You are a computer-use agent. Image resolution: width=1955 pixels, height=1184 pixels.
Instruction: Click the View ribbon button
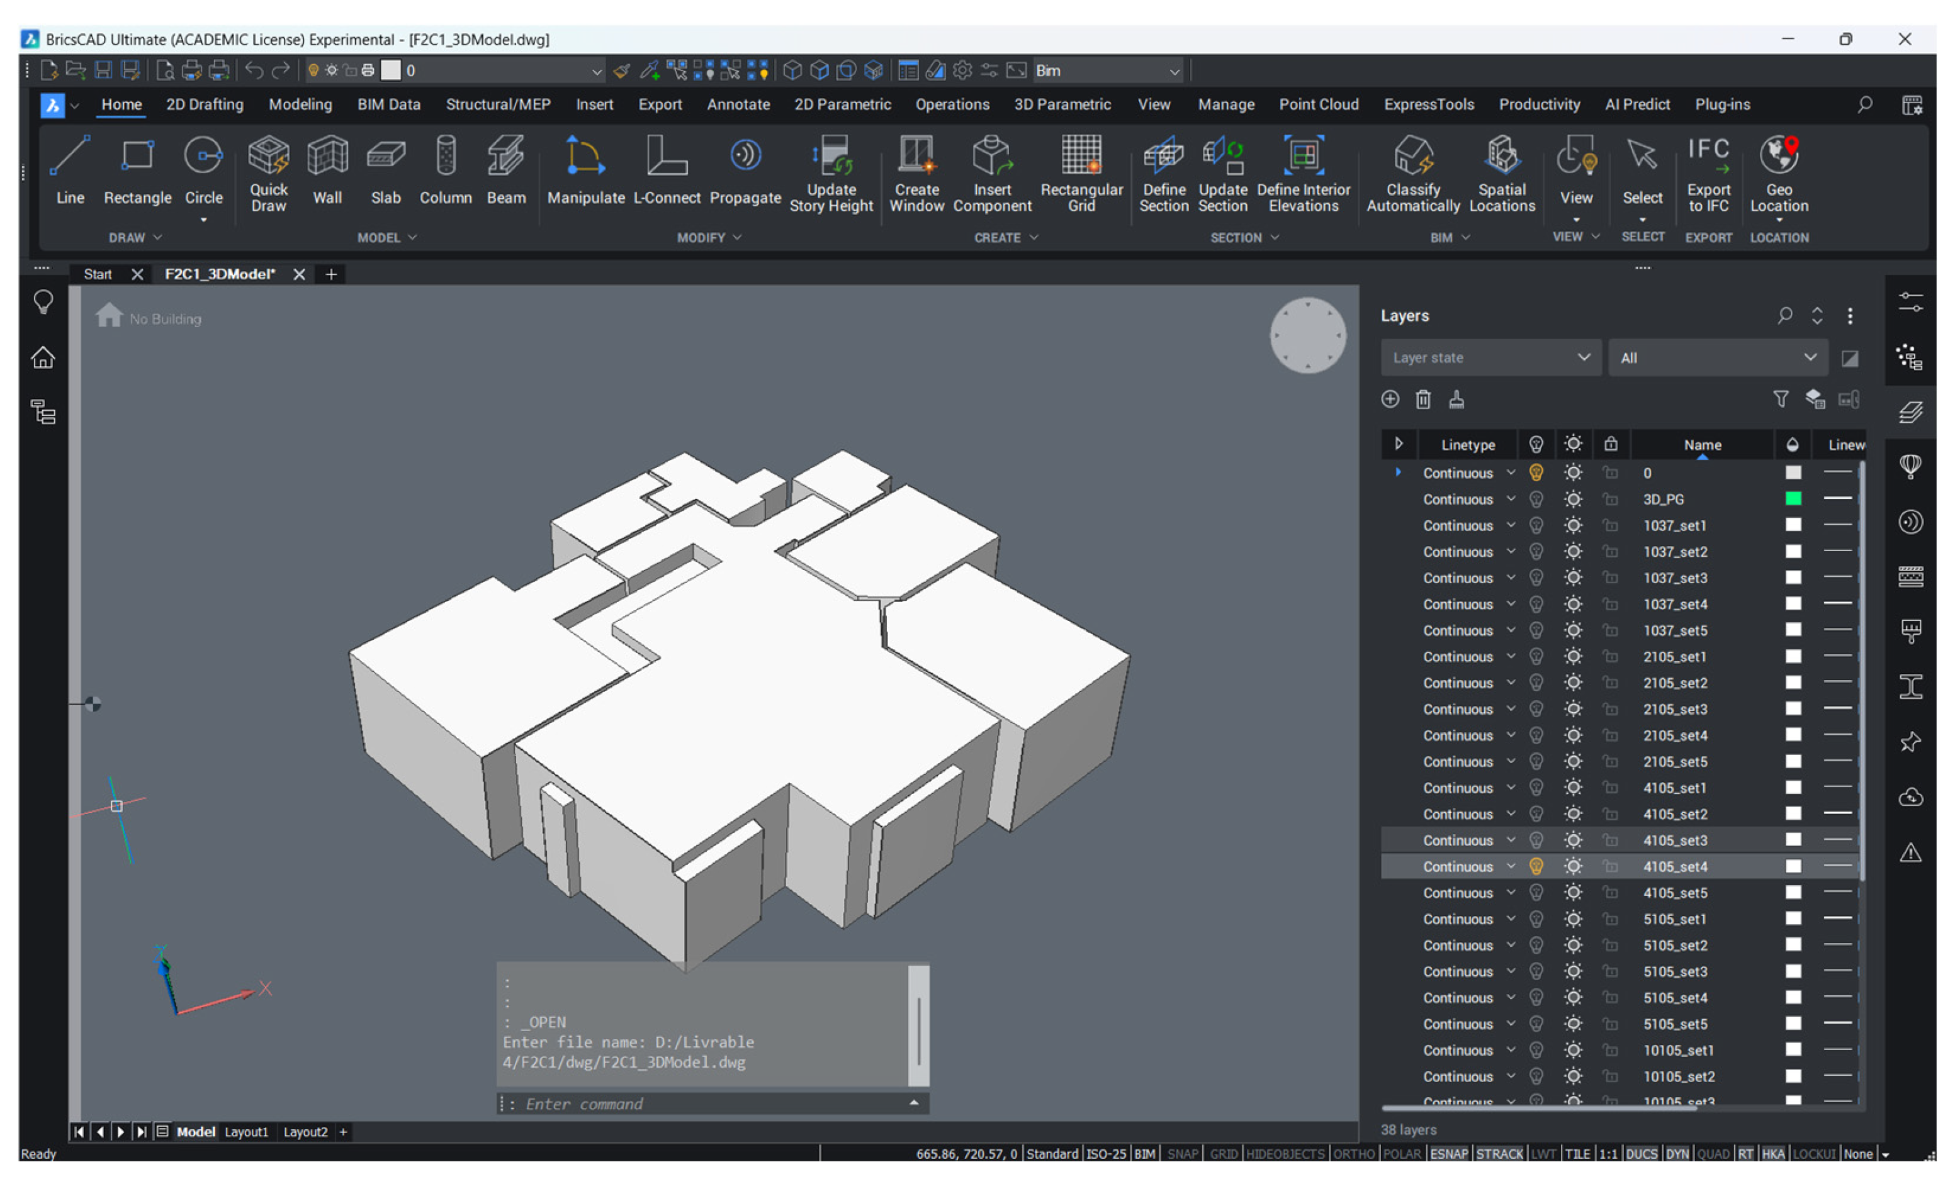(x=1575, y=177)
